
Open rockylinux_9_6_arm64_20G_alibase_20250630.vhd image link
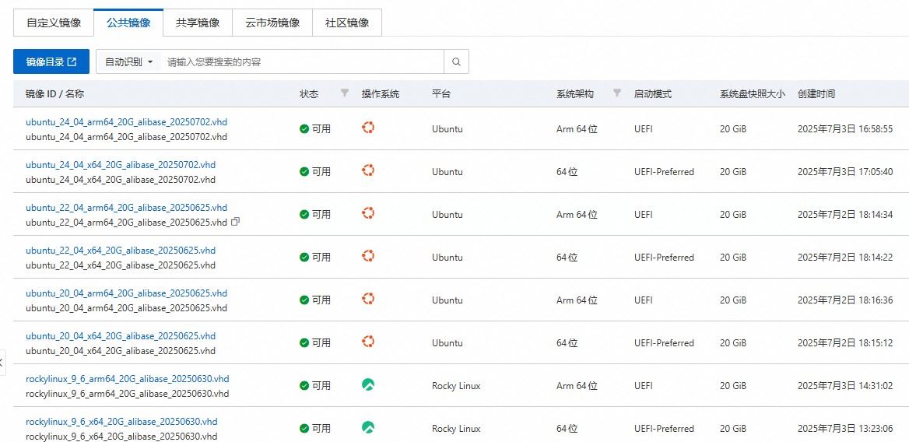(x=128, y=379)
